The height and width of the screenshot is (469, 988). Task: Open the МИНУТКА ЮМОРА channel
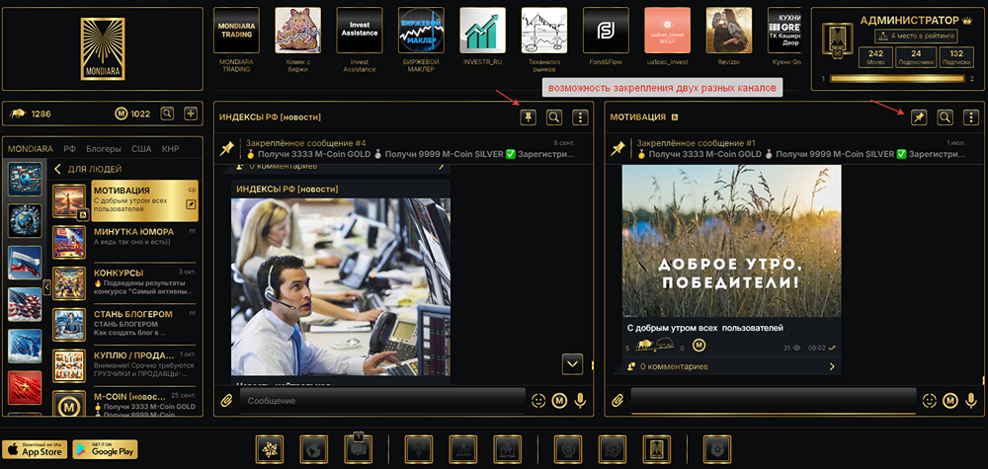125,242
